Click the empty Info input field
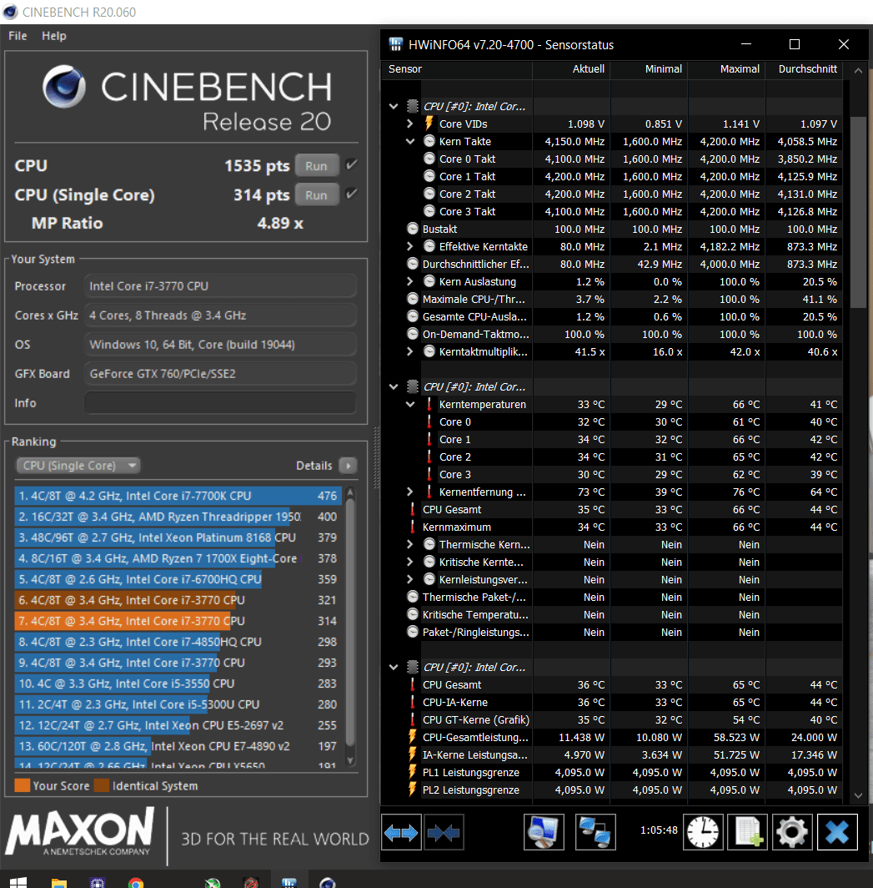Image resolution: width=873 pixels, height=888 pixels. coord(220,402)
